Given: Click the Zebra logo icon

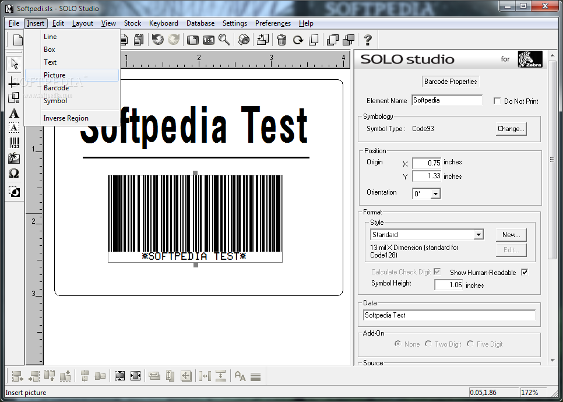Looking at the screenshot, I should [x=530, y=59].
